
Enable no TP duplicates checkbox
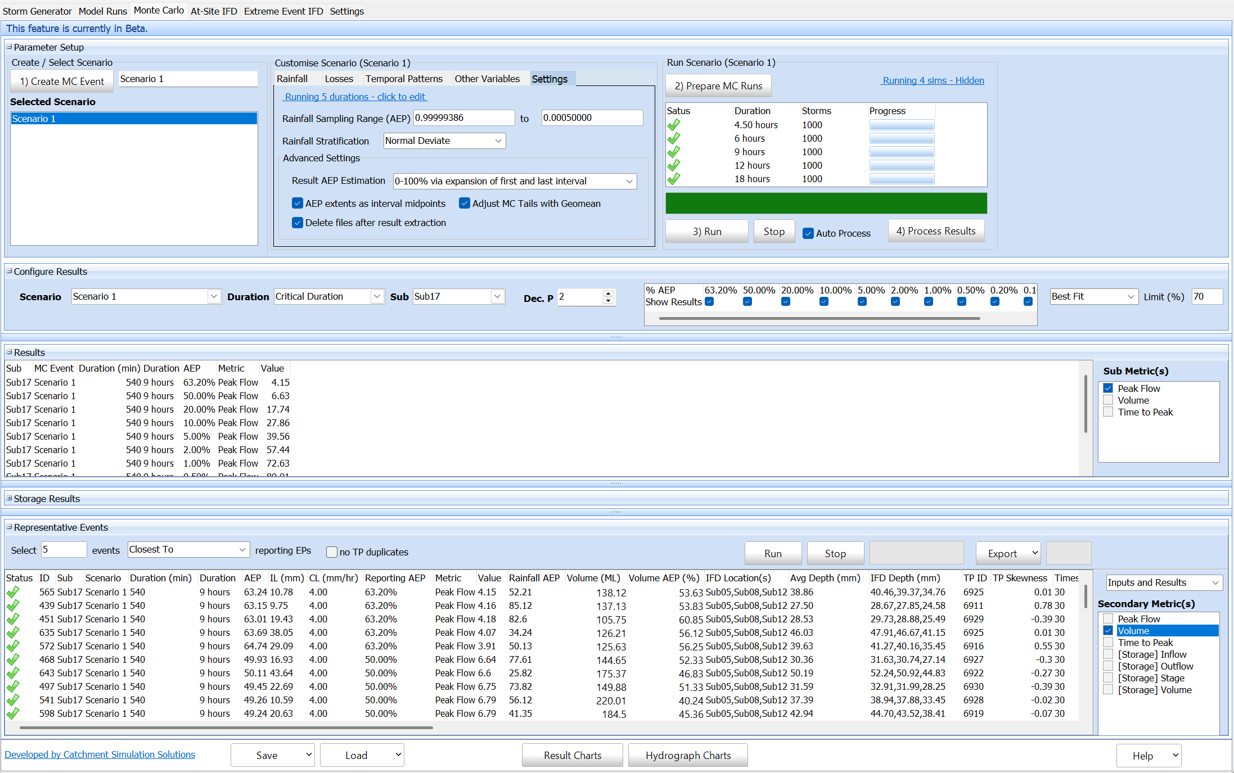tap(332, 552)
